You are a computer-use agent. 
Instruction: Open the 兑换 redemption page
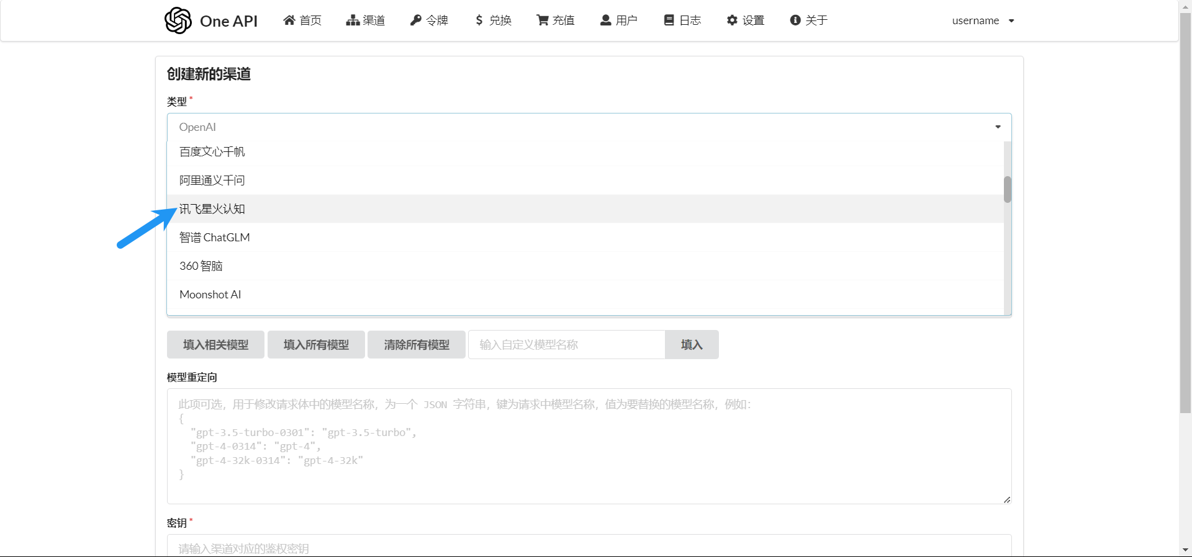(x=493, y=20)
